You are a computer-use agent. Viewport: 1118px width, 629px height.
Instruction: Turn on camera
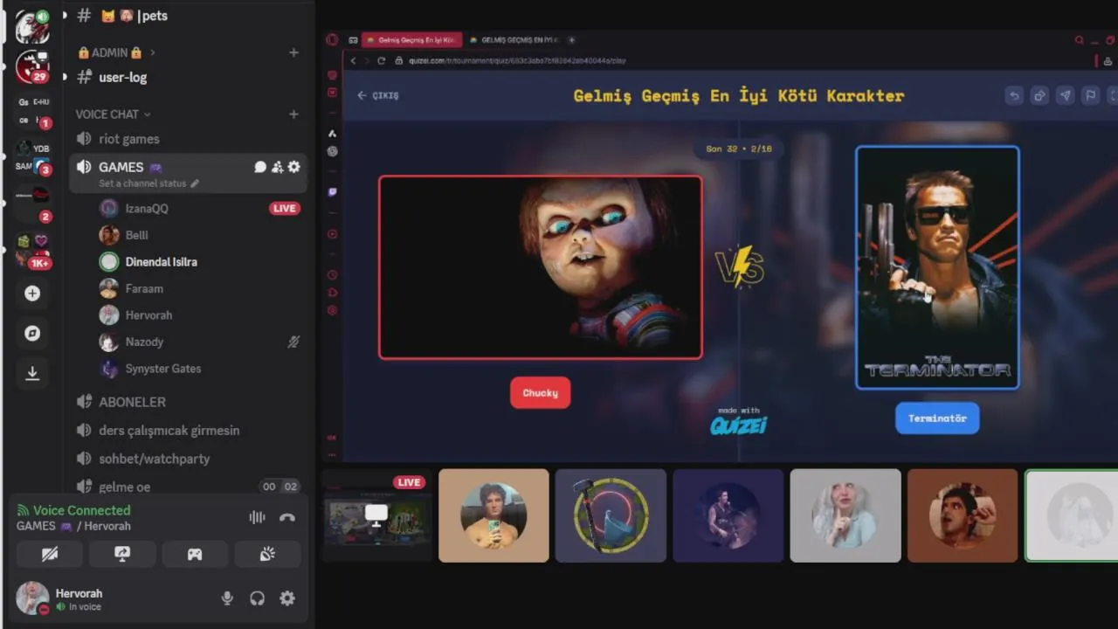coord(50,554)
